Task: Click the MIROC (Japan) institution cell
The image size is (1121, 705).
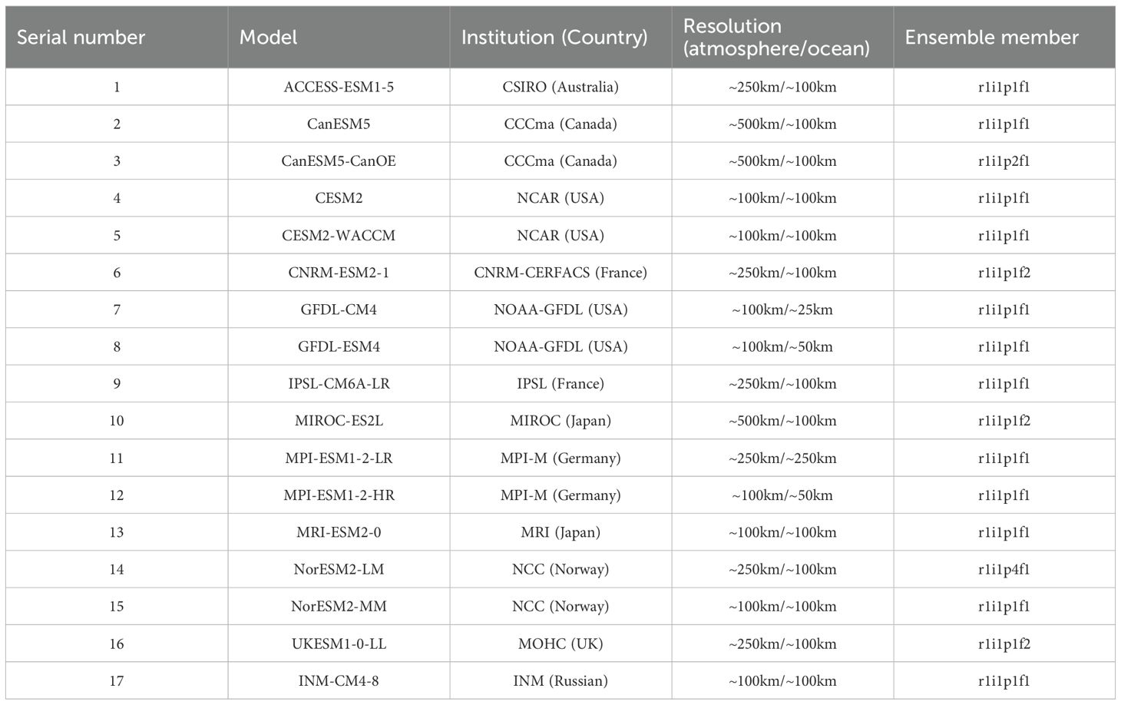Action: pyautogui.click(x=560, y=421)
